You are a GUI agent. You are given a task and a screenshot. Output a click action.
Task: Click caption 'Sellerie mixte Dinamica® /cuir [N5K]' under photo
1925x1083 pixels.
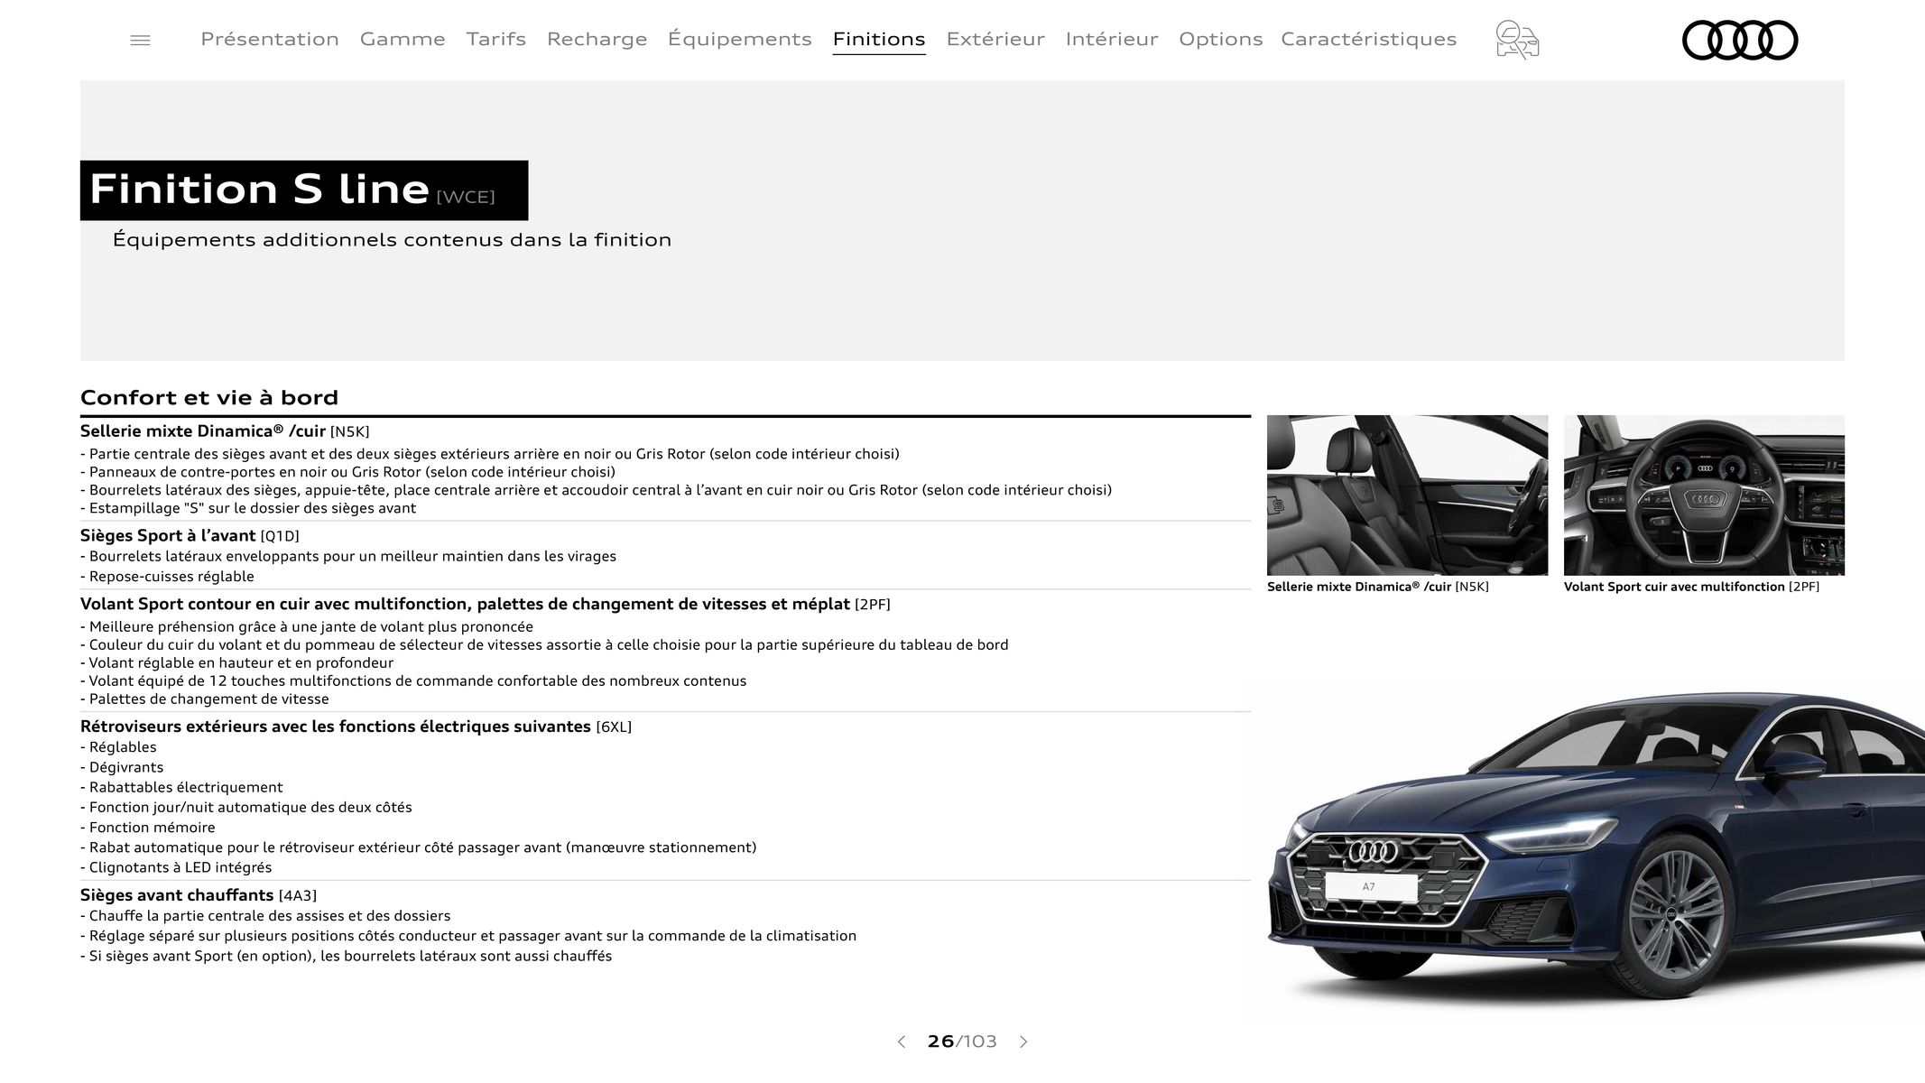click(1378, 587)
